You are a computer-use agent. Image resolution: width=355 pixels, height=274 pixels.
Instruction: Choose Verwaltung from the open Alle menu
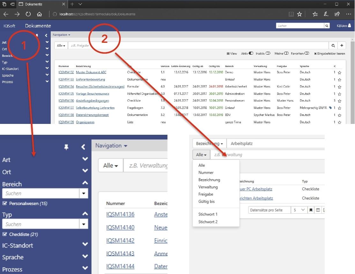coord(208,187)
